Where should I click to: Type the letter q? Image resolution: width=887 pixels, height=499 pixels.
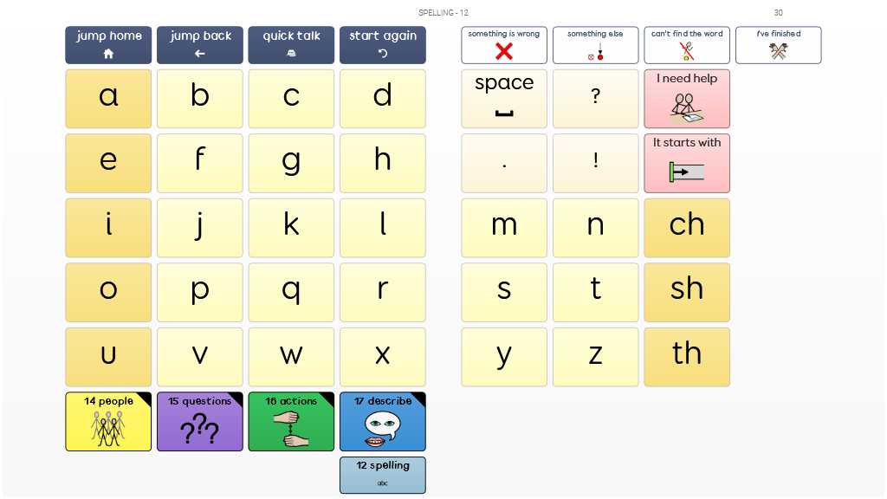[291, 292]
